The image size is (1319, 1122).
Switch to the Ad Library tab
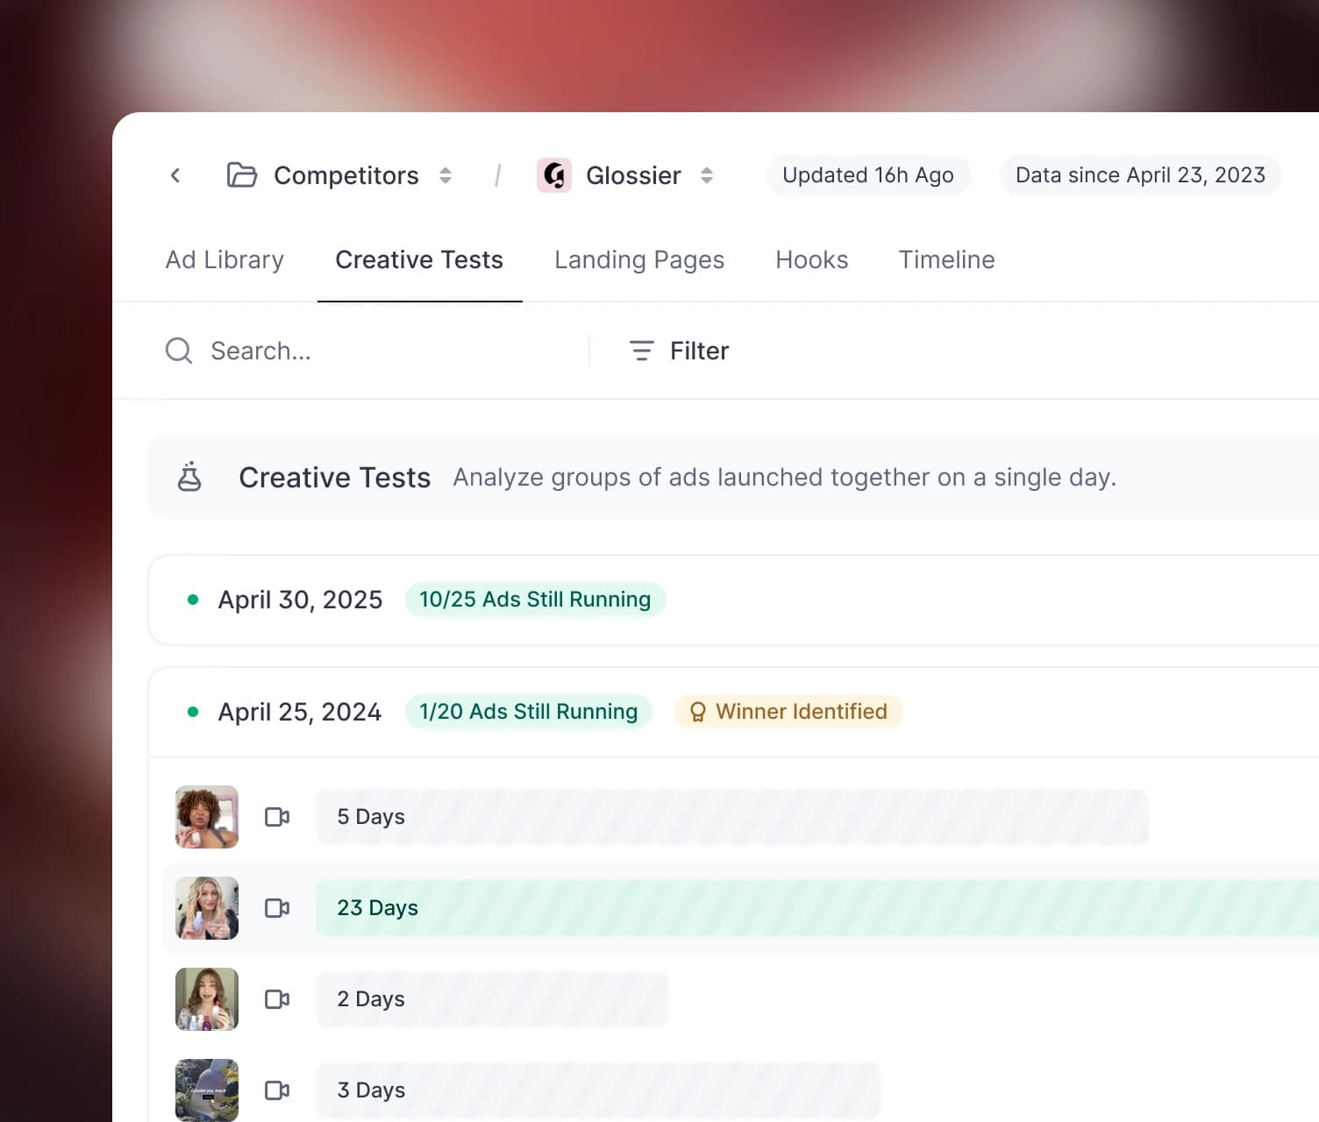tap(225, 259)
